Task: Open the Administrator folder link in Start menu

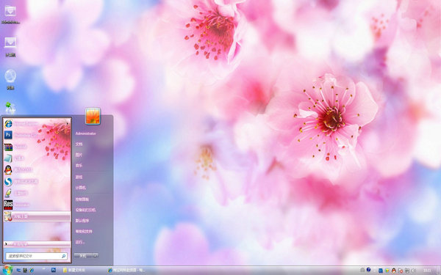Action: click(x=85, y=133)
